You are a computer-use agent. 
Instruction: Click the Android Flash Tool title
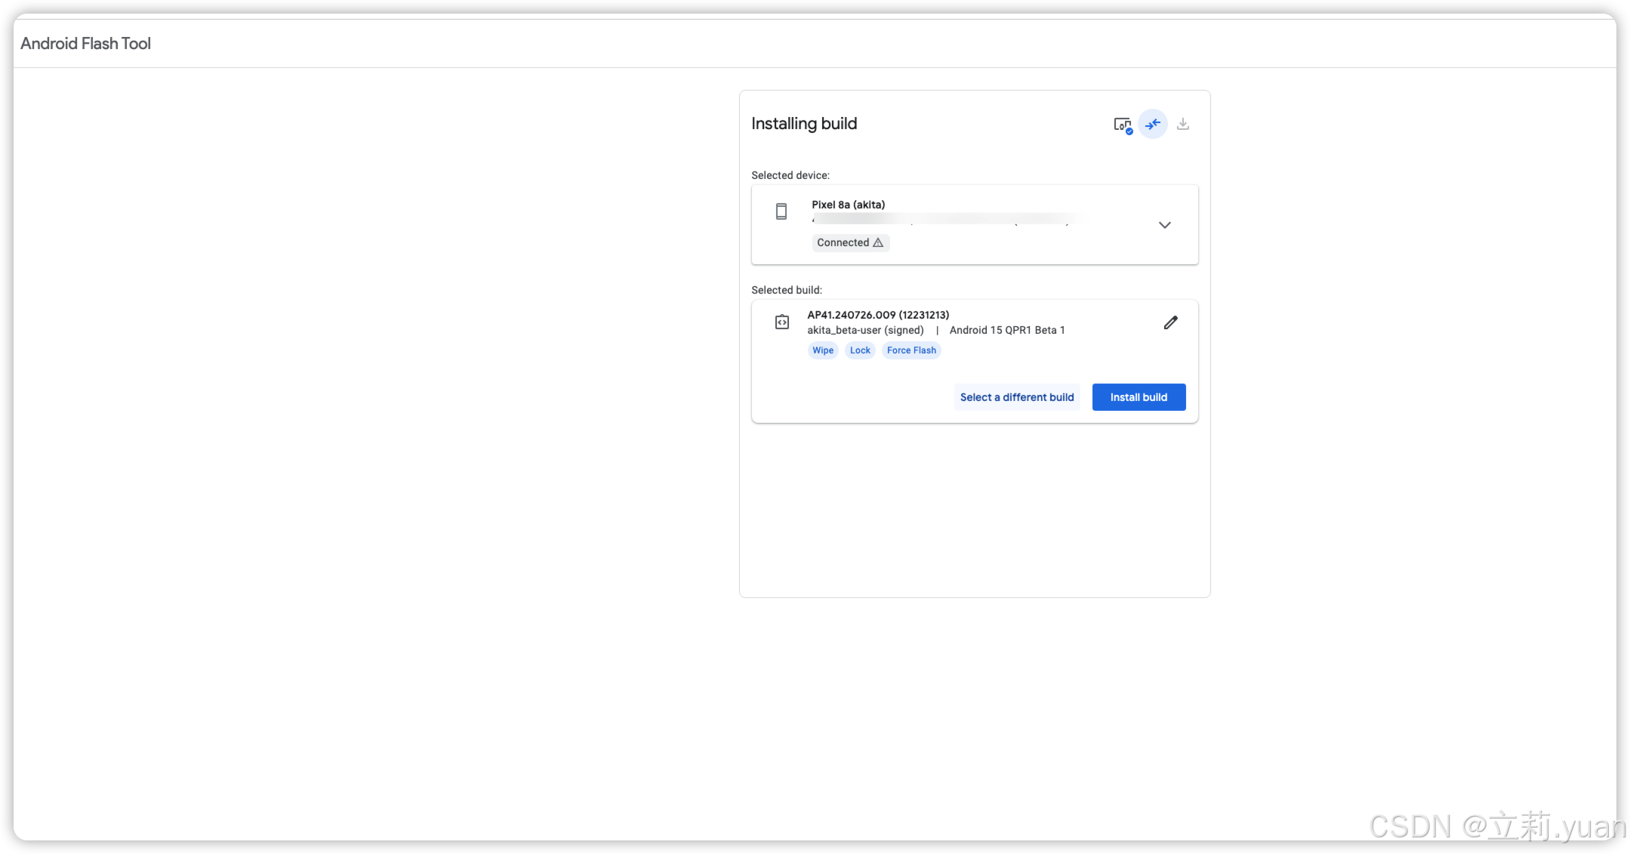[x=85, y=44]
